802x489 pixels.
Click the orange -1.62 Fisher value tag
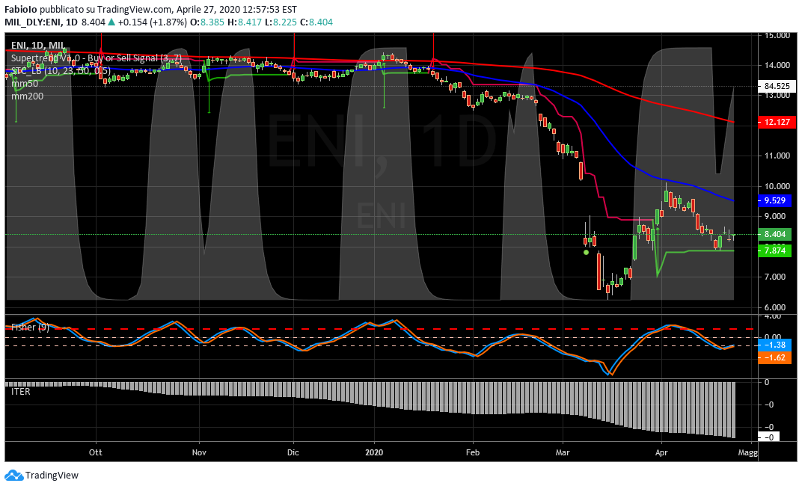click(x=774, y=358)
